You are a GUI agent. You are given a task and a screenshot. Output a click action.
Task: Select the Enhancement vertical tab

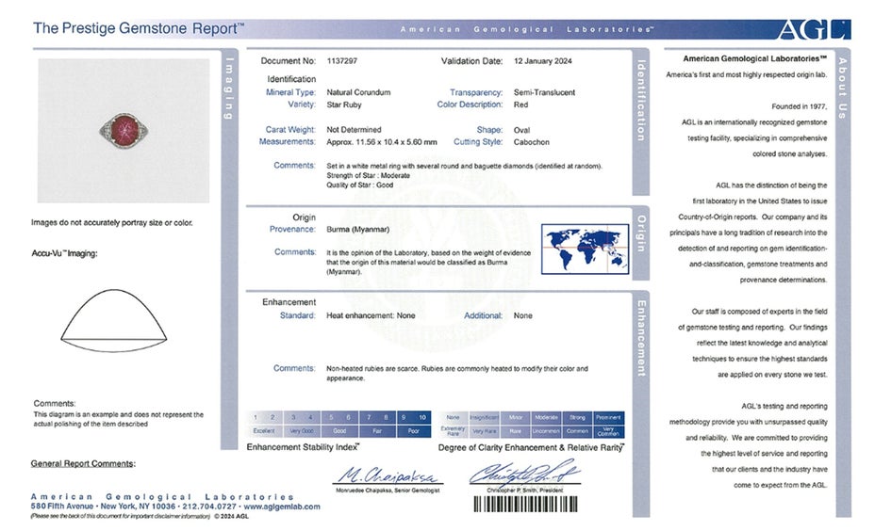pyautogui.click(x=641, y=339)
